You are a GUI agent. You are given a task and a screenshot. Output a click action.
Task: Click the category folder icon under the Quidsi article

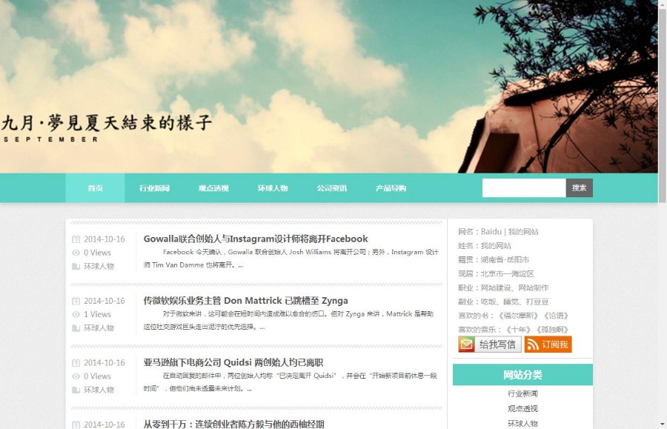(76, 389)
